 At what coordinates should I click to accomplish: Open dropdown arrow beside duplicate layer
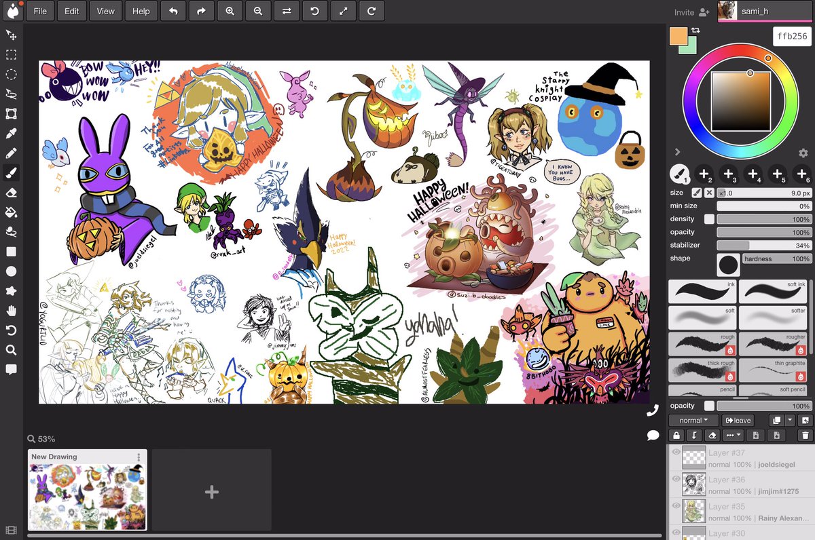(790, 421)
